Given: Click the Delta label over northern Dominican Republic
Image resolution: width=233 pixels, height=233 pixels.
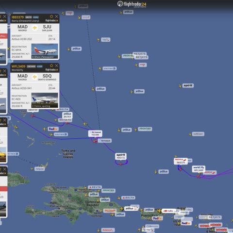Looking at the screenshot, I should 95,187.
